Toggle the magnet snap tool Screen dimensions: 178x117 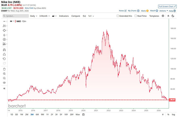(4, 50)
